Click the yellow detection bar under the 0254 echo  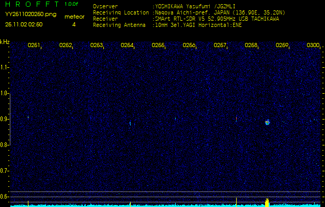point(130,204)
